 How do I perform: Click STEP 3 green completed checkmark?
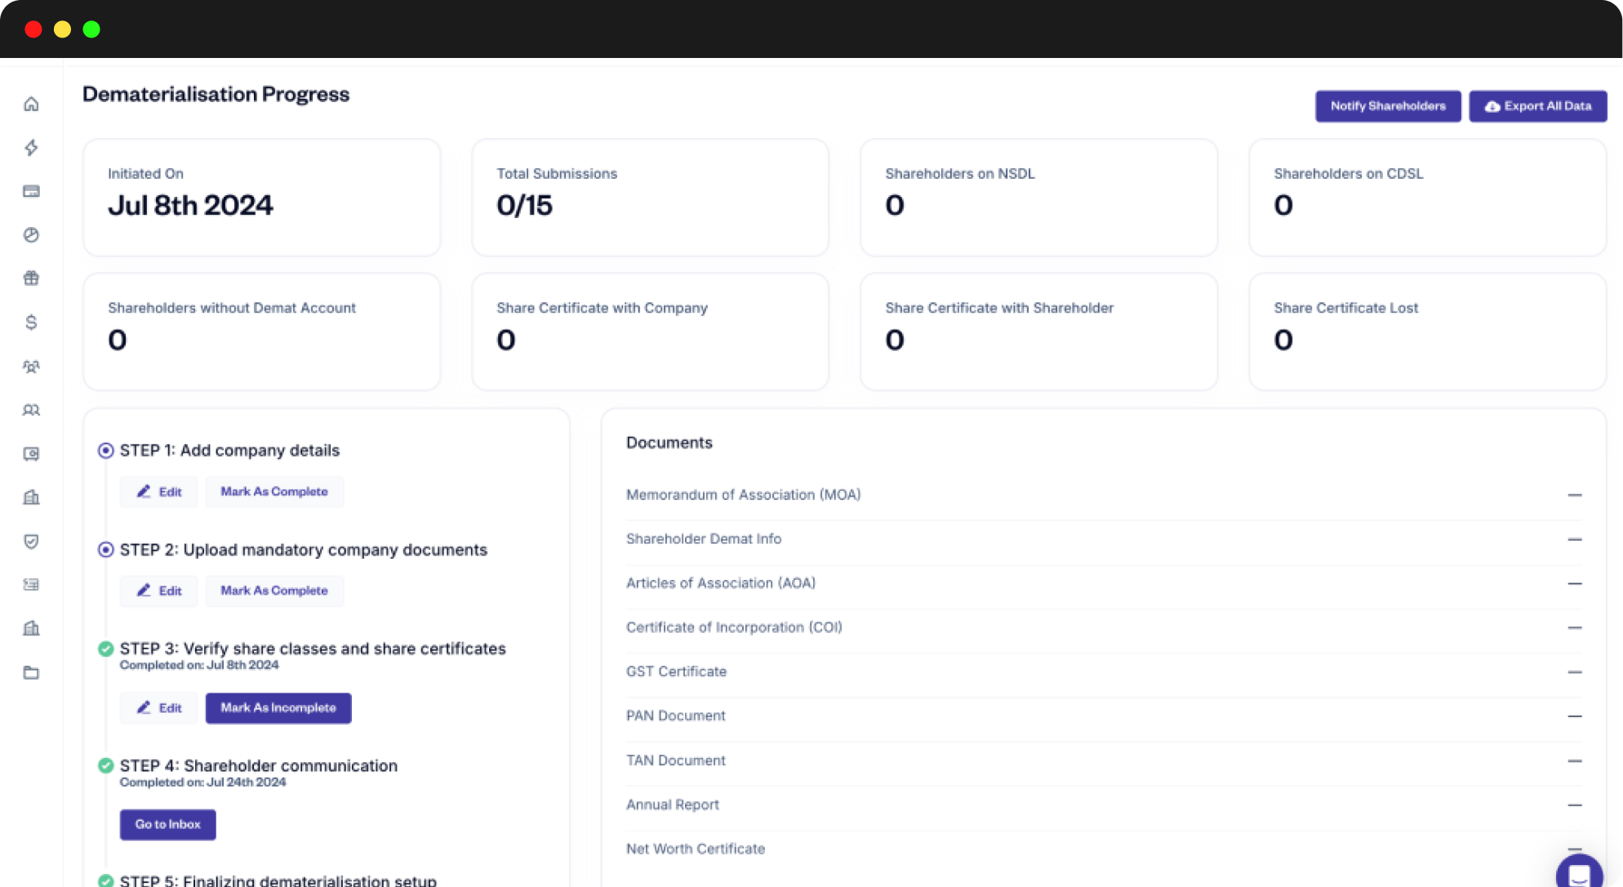(x=105, y=649)
